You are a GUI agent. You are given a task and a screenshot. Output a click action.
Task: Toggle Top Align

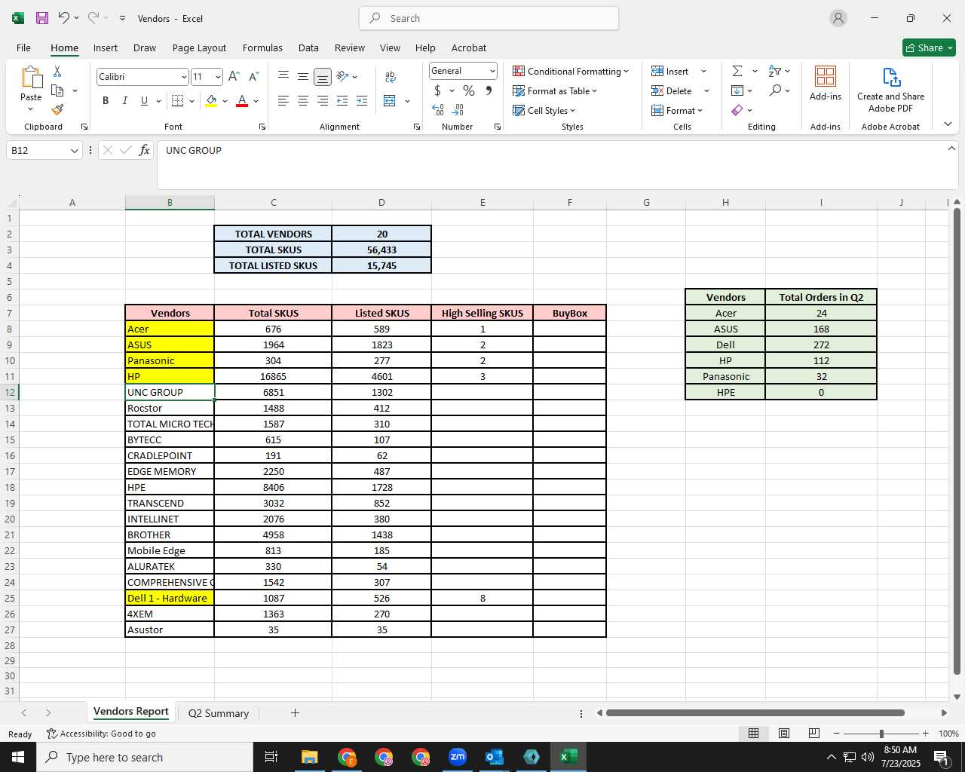click(x=283, y=76)
